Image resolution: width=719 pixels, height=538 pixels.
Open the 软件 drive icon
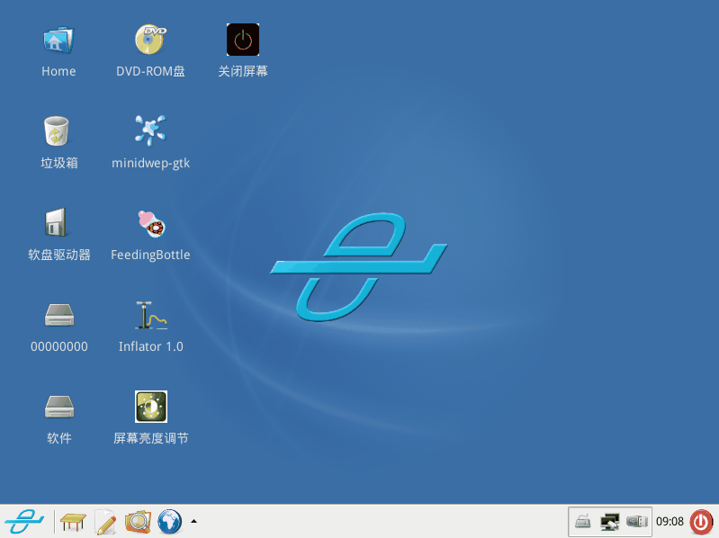[59, 407]
